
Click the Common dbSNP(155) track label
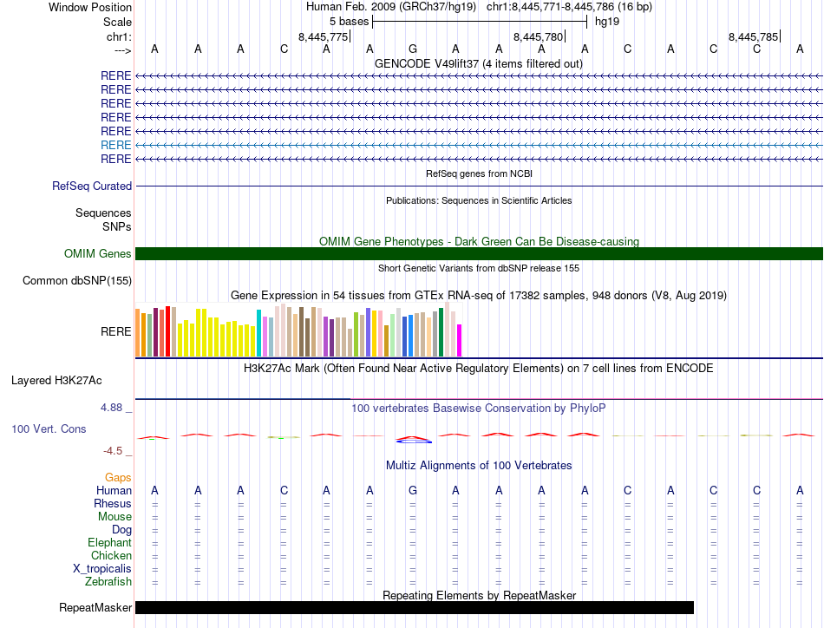click(x=76, y=281)
